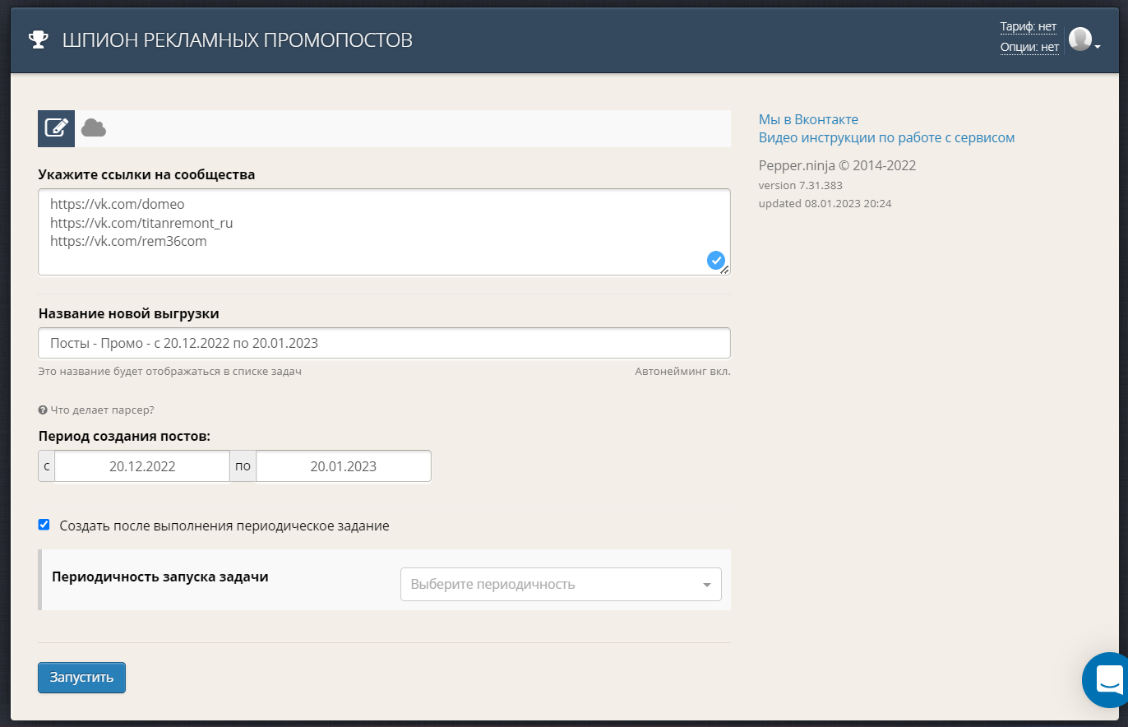Click the 'Название новой выгрузки' input field
Image resolution: width=1128 pixels, height=727 pixels.
pyautogui.click(x=384, y=343)
